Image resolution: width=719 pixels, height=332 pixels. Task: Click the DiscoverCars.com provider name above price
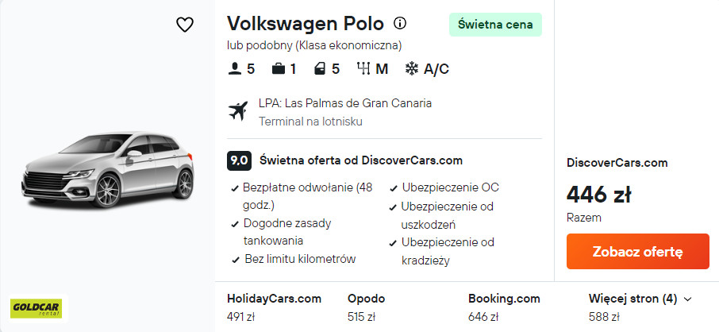[x=617, y=163]
